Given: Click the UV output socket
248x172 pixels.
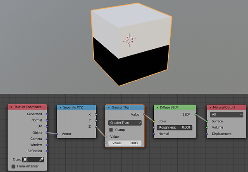Looking at the screenshot, I should click(47, 127).
